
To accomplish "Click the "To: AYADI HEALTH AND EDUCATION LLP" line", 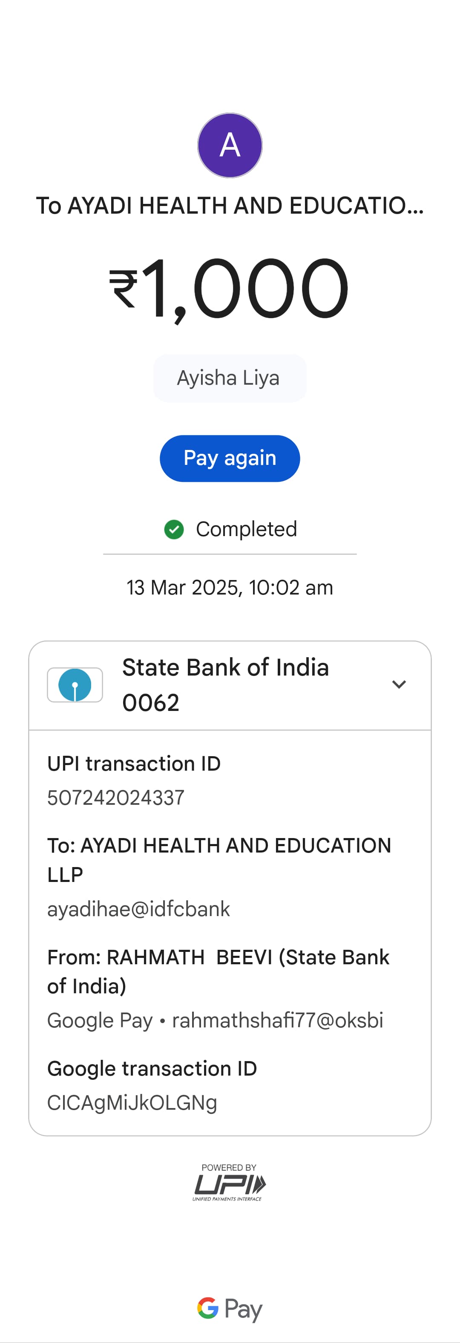I will [219, 859].
